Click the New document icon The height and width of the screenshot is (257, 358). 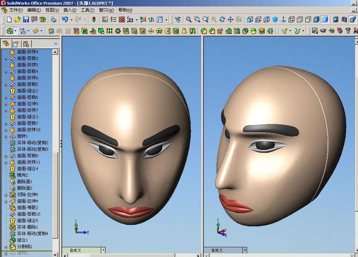pos(9,19)
